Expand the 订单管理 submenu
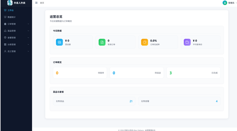The width and height of the screenshot is (237, 131). point(16,24)
